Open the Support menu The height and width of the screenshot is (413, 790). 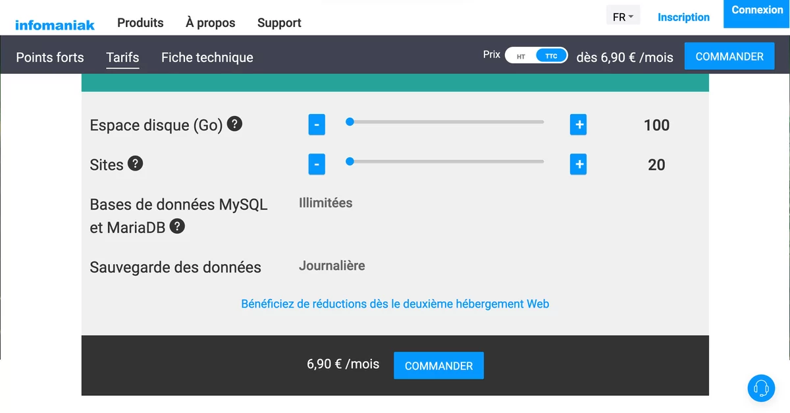tap(279, 22)
